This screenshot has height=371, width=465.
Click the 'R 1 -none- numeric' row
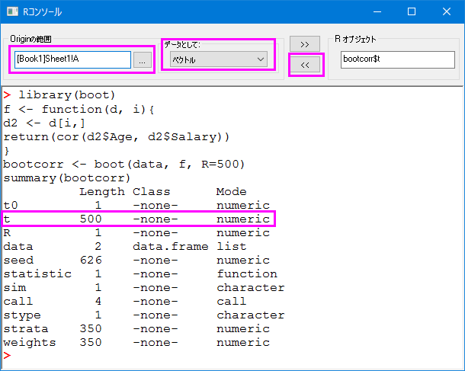(x=136, y=232)
